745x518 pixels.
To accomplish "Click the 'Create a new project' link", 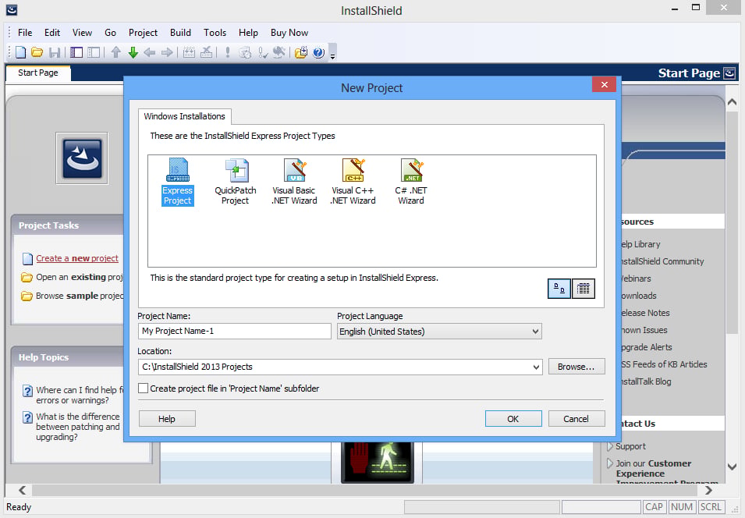I will click(x=77, y=258).
